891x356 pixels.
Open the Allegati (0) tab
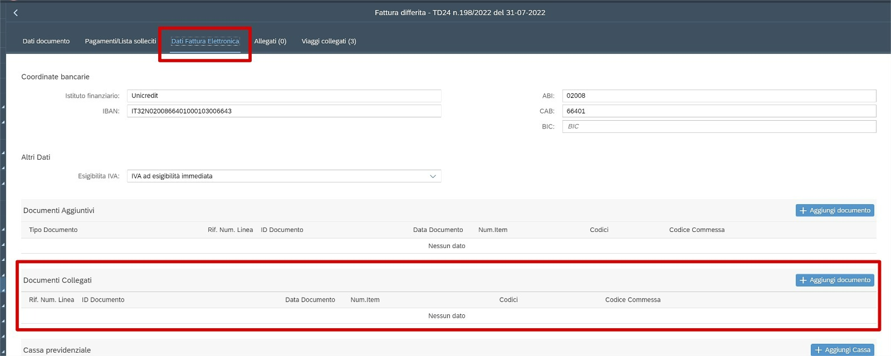[270, 41]
